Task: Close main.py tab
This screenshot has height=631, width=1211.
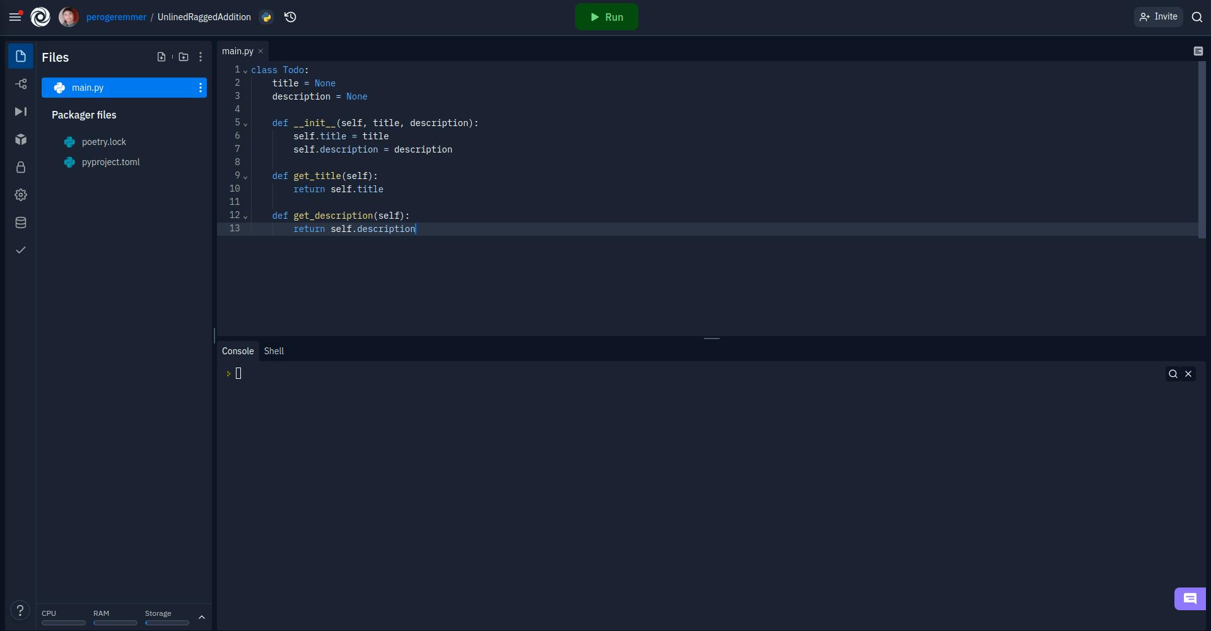Action: point(260,51)
